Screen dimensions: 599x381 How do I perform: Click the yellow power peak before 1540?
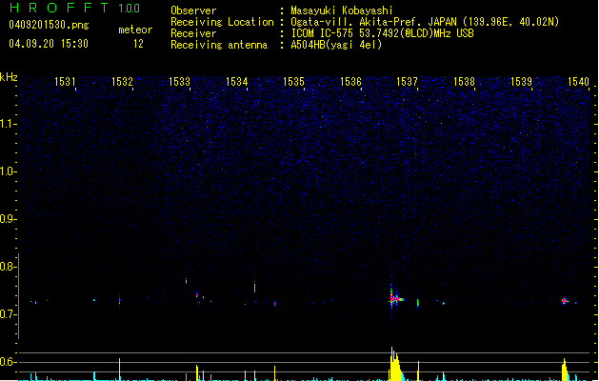565,370
